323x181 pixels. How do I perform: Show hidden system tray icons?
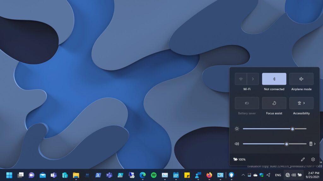(243, 175)
